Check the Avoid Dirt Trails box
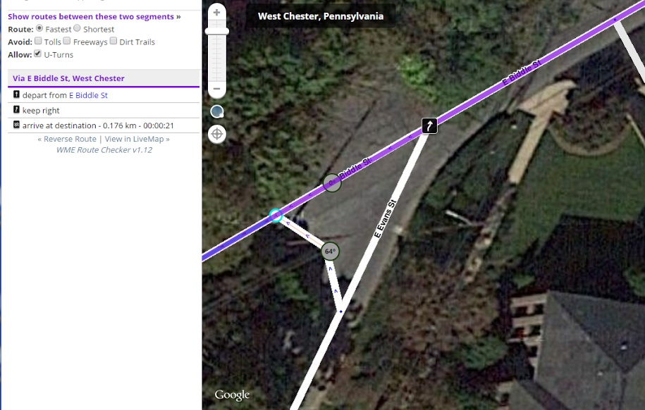645x410 pixels. (113, 41)
